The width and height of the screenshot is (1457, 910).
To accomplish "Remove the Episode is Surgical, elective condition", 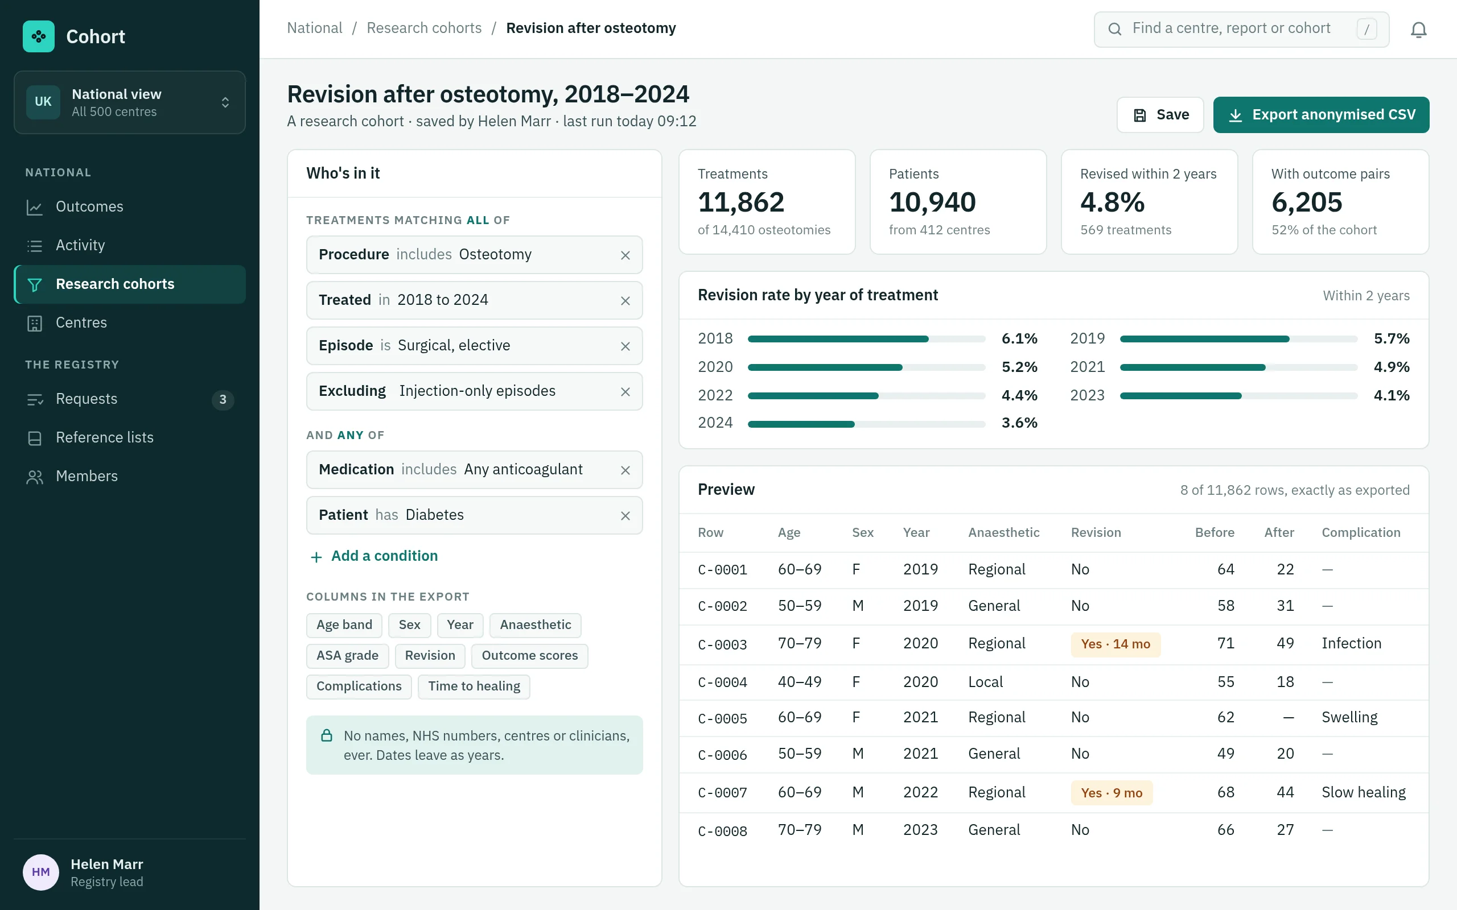I will pos(625,346).
